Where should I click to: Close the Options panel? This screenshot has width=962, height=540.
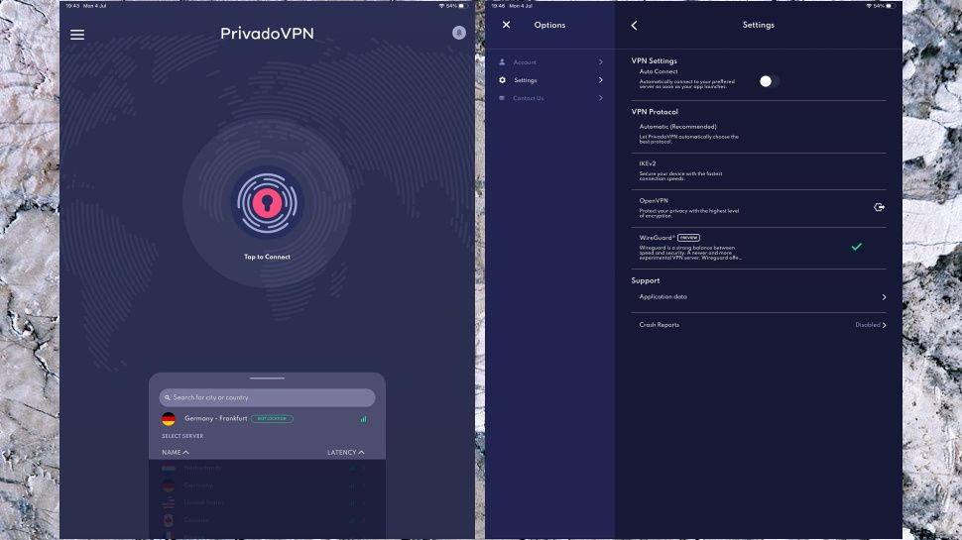point(506,25)
